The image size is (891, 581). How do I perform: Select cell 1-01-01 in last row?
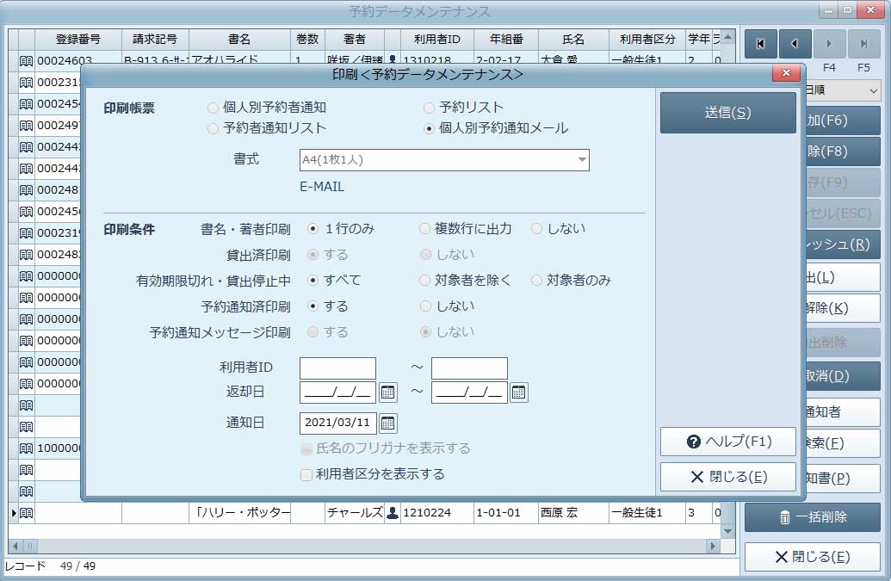pyautogui.click(x=505, y=513)
